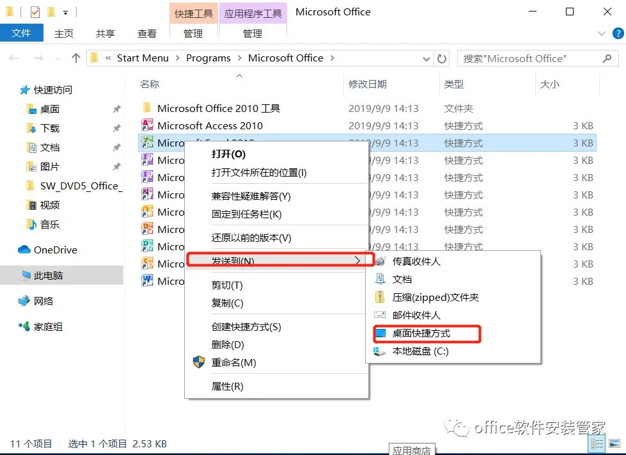Screen dimensions: 626x455
Task: Go forward with the right arrow button
Action: (x=38, y=59)
